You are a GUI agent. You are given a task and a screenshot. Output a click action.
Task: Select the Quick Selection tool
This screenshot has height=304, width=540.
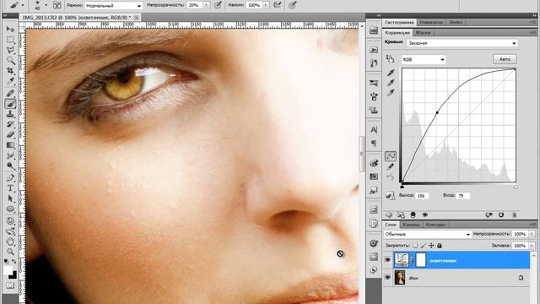click(10, 61)
